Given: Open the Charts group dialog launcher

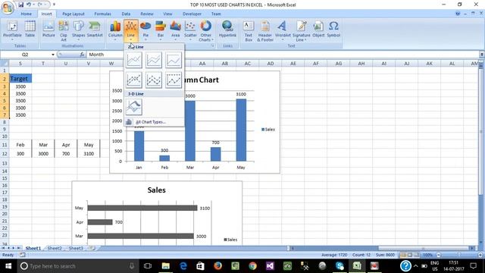Looking at the screenshot, I should [x=213, y=45].
